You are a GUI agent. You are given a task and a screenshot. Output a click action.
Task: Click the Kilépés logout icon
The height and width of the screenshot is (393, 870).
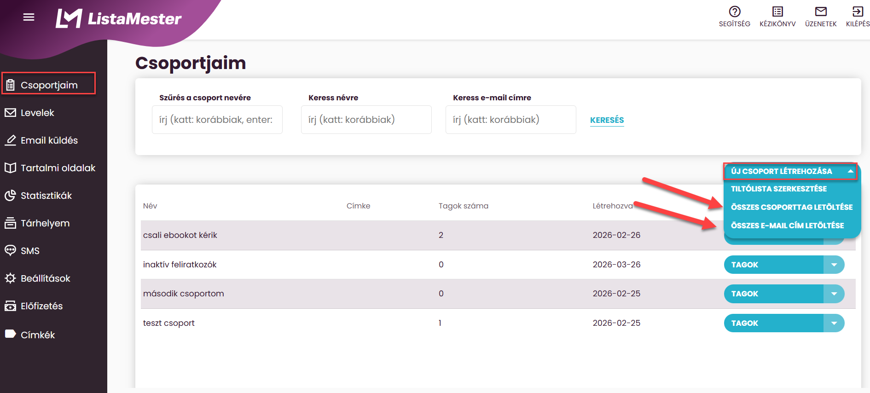click(x=858, y=12)
